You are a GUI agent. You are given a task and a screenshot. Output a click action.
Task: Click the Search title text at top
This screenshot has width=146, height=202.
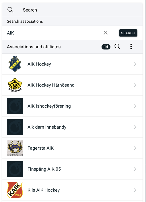coord(30,10)
